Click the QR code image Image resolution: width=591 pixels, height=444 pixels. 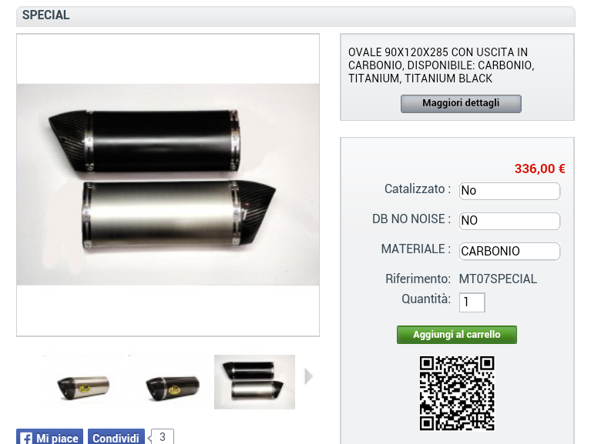click(457, 393)
